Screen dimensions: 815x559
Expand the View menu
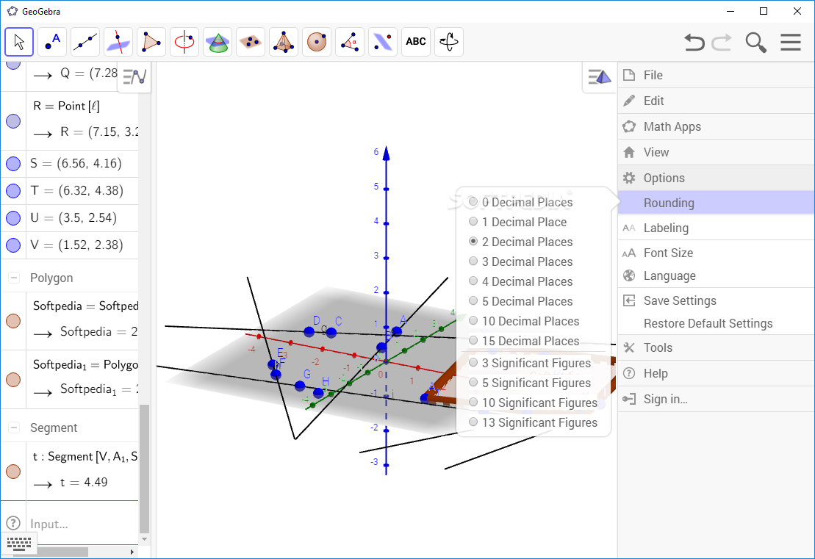[x=717, y=152]
